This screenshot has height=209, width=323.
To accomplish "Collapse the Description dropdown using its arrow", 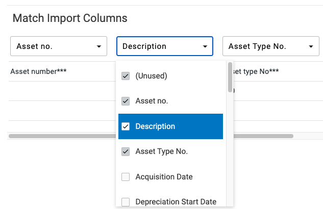I will pyautogui.click(x=205, y=46).
